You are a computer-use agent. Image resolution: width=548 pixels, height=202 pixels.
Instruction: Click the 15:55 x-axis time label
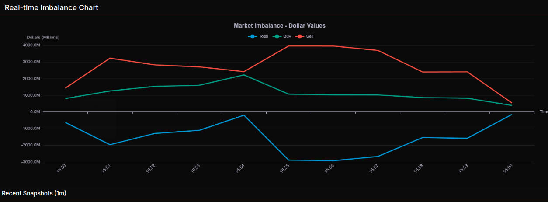[x=284, y=169]
